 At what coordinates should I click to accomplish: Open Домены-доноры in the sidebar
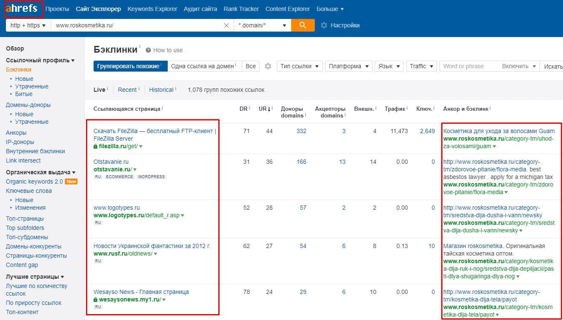[28, 105]
